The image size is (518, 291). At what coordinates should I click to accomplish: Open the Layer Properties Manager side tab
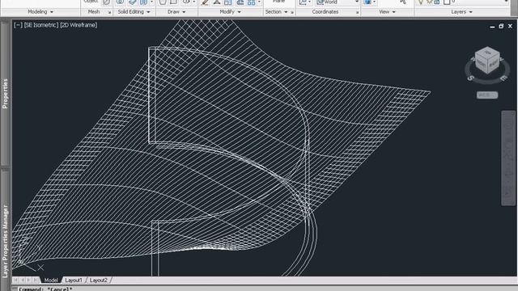5,229
